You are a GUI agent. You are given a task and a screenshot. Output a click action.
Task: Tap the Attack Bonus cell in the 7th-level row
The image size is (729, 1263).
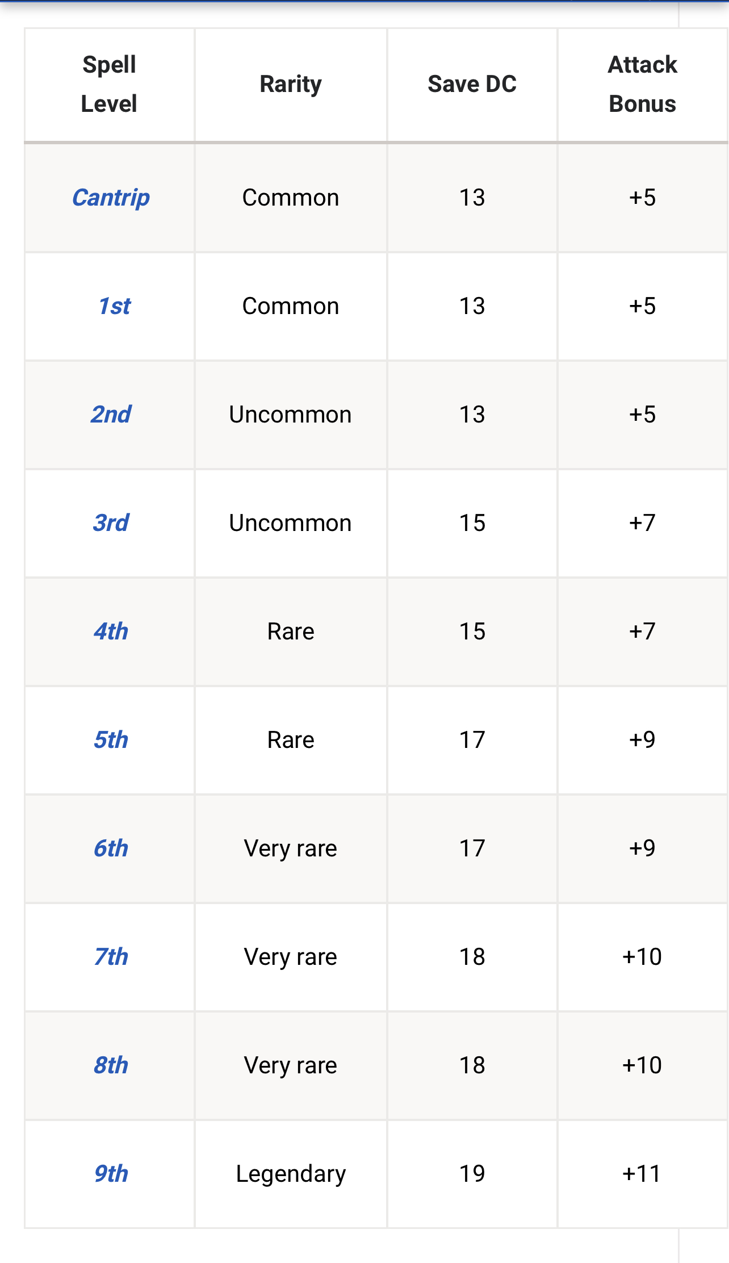[x=642, y=957]
